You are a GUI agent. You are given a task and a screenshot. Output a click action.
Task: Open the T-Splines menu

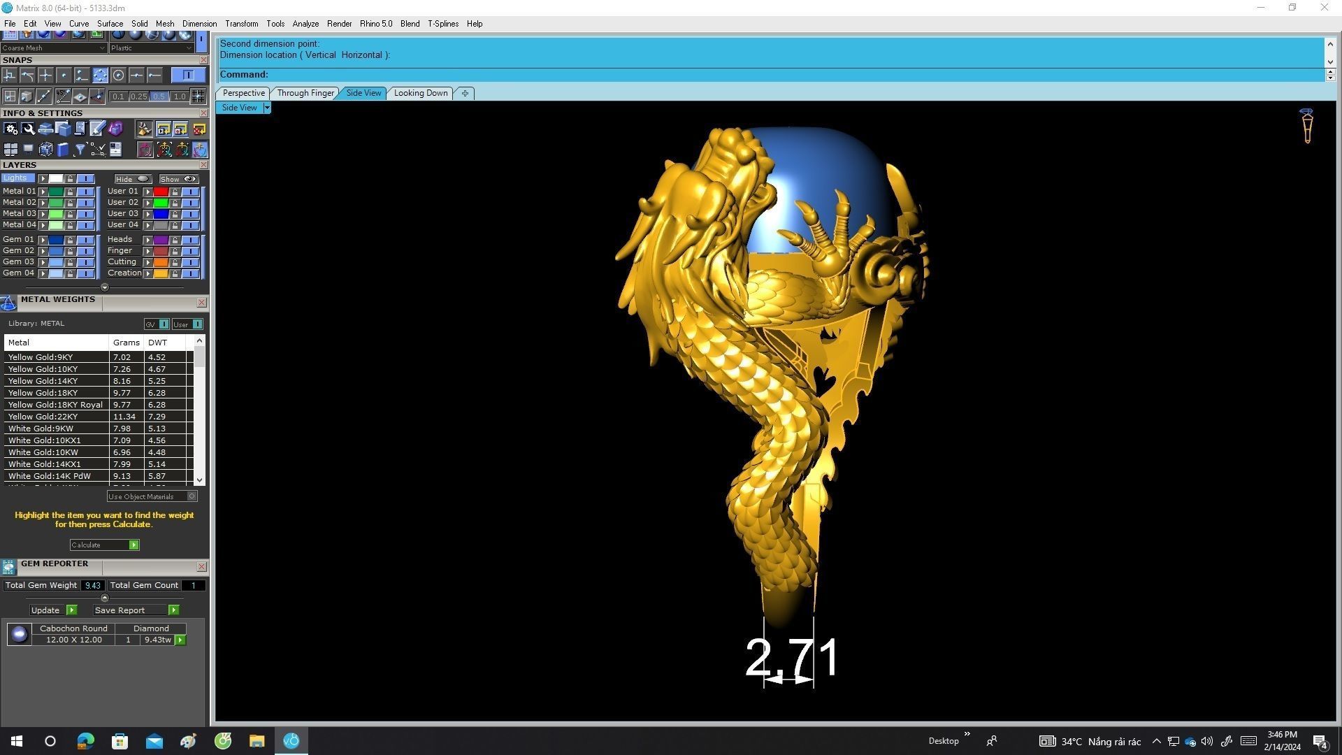coord(443,24)
